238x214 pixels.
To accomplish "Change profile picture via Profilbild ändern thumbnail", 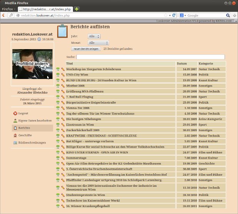I will pyautogui.click(x=32, y=64).
